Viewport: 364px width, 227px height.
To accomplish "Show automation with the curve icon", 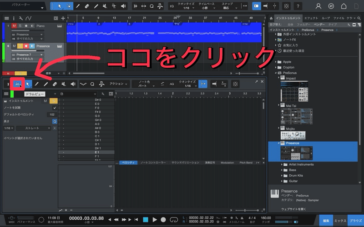I will 28,18.
